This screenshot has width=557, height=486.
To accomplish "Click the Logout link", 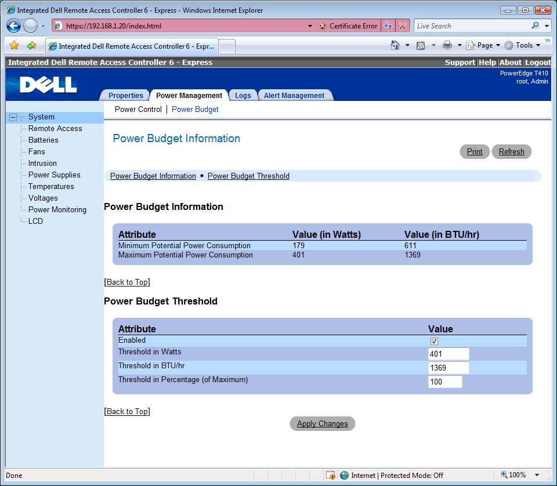I will pos(538,62).
